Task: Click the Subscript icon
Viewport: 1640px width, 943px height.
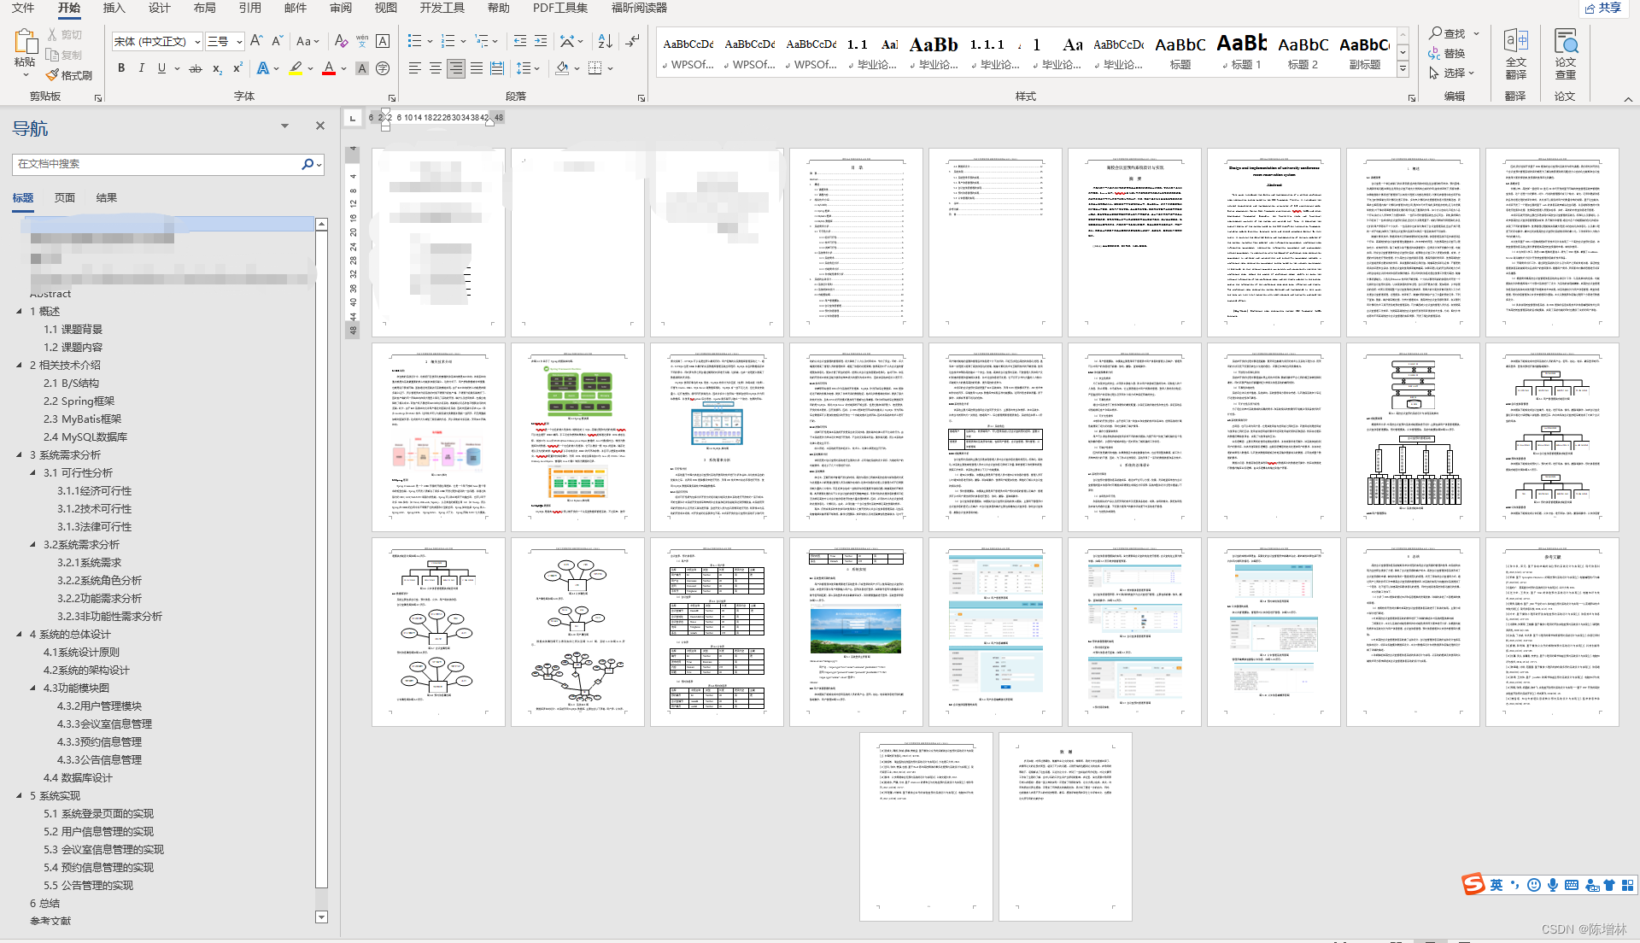Action: [x=217, y=68]
